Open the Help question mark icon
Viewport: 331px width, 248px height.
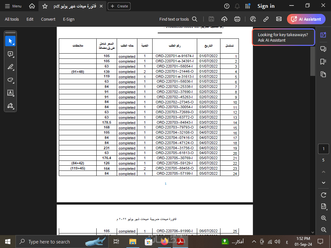[x=227, y=6]
